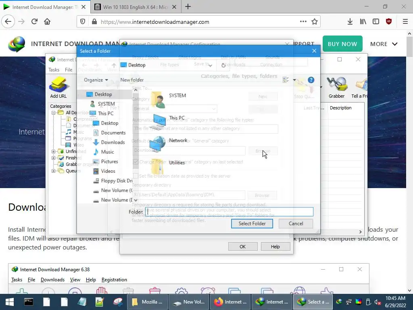Click Help in the configuration dialog
413x310 pixels.
(275, 247)
